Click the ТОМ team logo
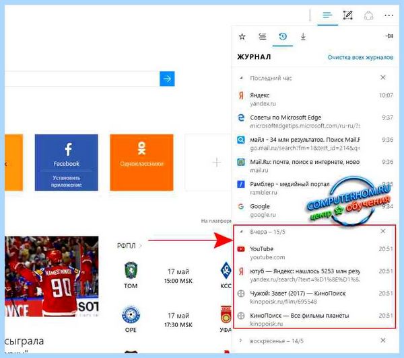 pyautogui.click(x=131, y=271)
